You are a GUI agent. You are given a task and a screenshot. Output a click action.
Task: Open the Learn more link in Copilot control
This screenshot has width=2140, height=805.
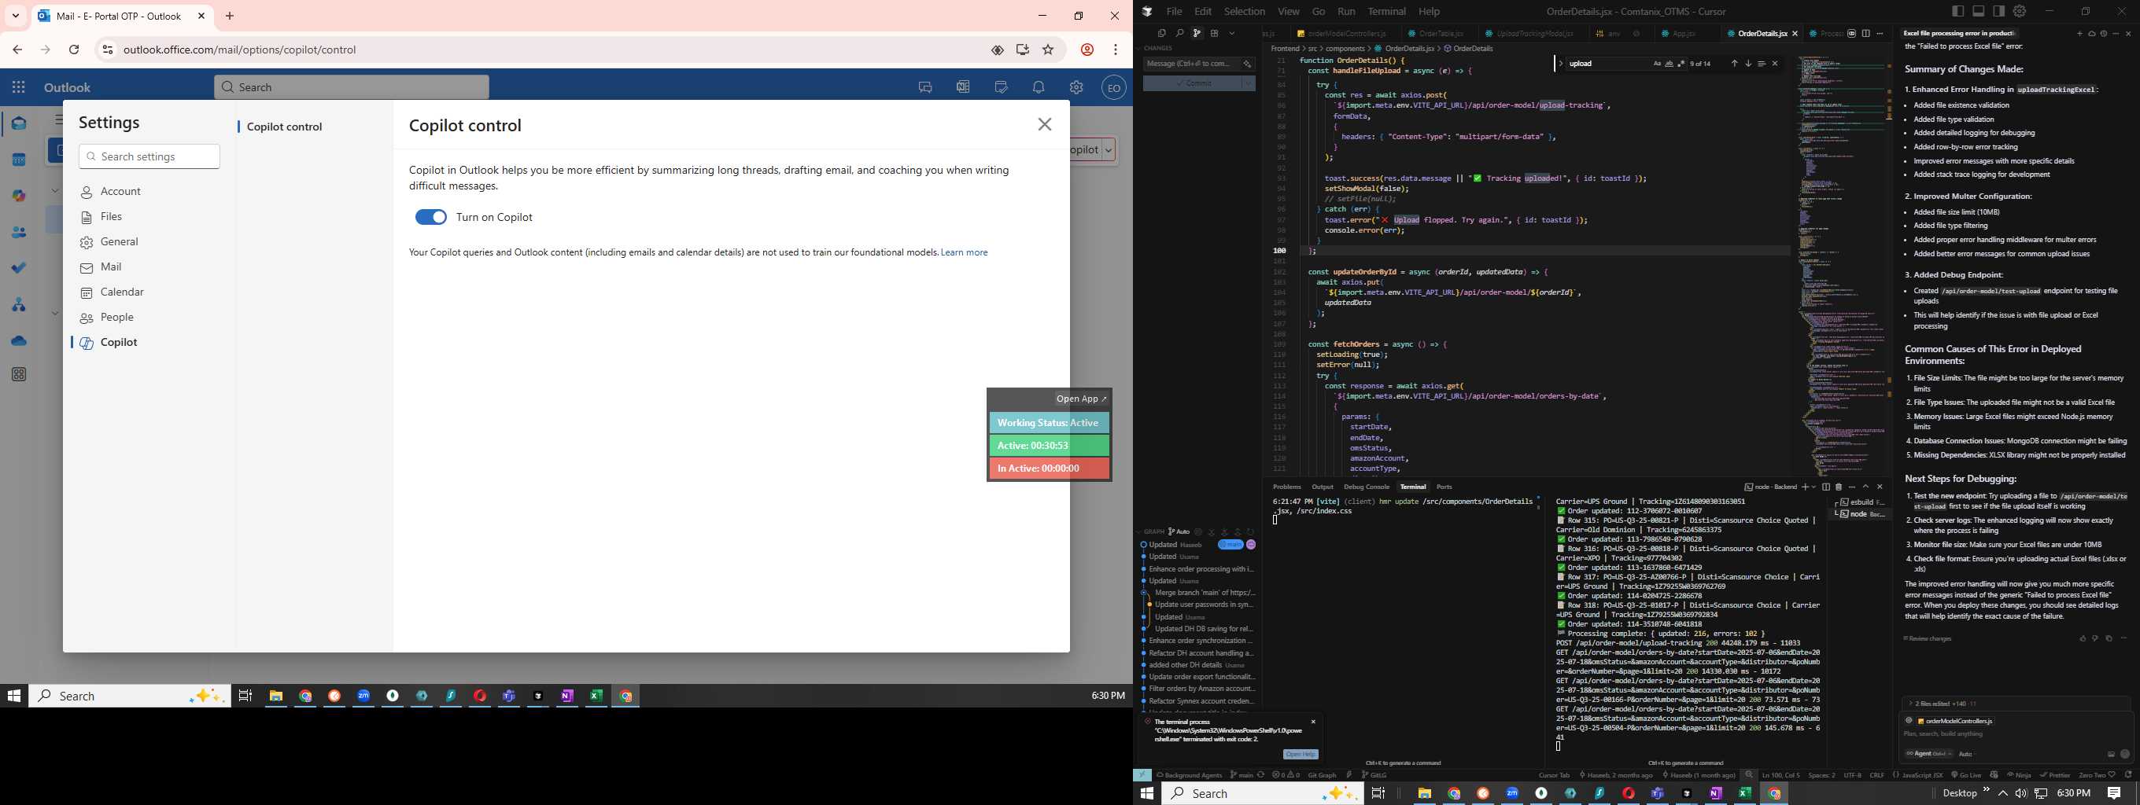[965, 252]
